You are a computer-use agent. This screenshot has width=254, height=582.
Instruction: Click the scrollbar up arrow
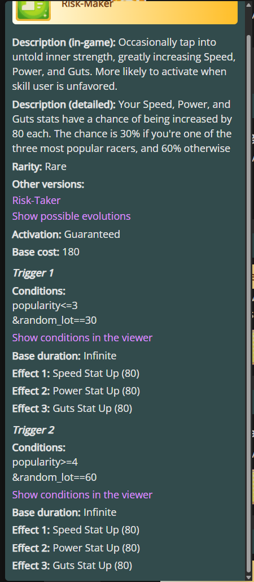pyautogui.click(x=249, y=6)
